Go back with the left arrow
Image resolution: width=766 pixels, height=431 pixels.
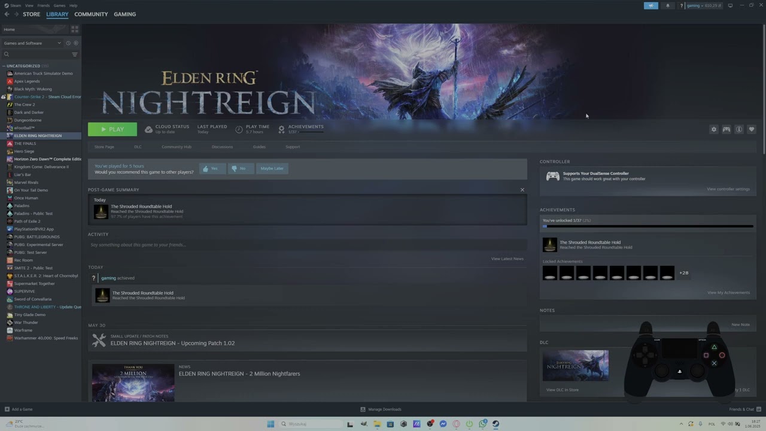tap(7, 14)
